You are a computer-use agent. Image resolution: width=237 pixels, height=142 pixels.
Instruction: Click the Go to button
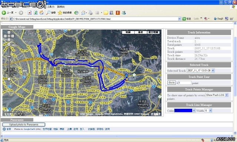click(171, 83)
